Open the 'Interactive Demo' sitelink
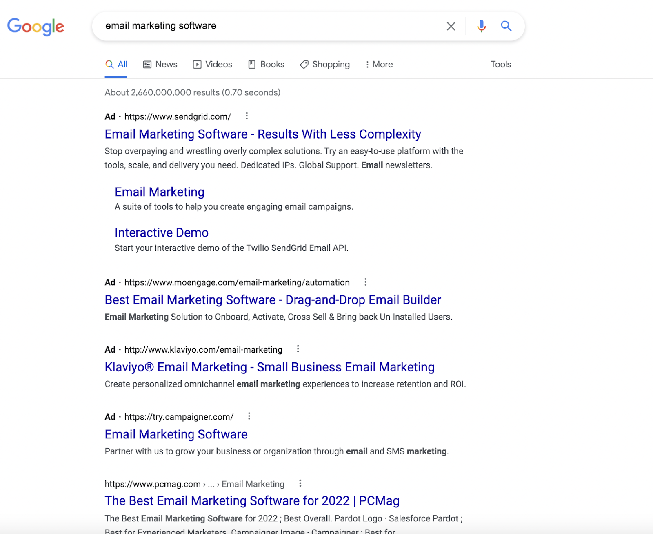The width and height of the screenshot is (653, 534). click(x=162, y=232)
